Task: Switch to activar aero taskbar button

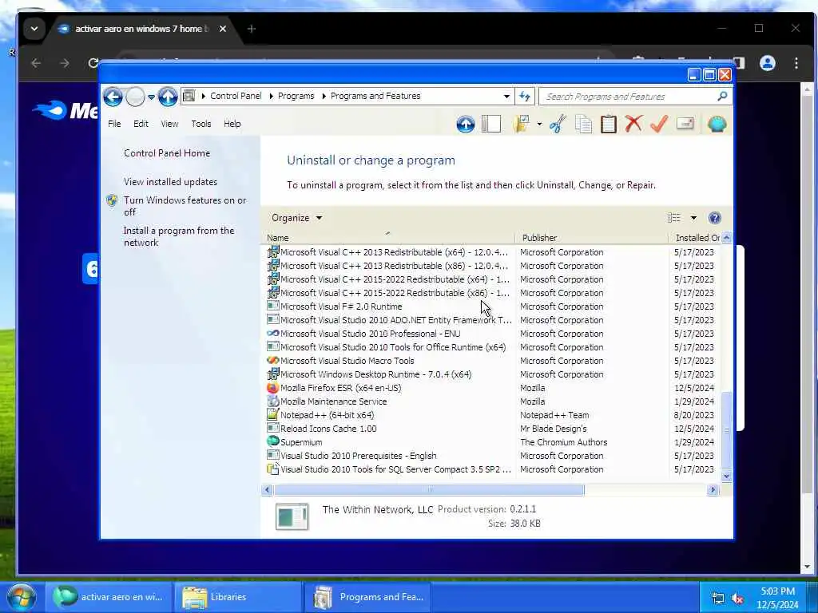Action: tap(109, 597)
